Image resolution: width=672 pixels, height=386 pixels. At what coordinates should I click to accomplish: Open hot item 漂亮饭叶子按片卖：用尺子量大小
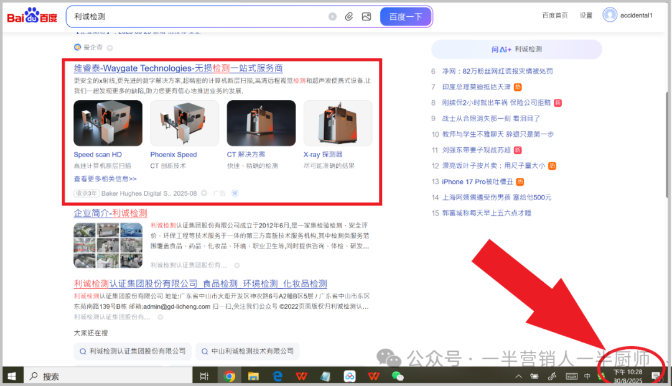pyautogui.click(x=493, y=166)
